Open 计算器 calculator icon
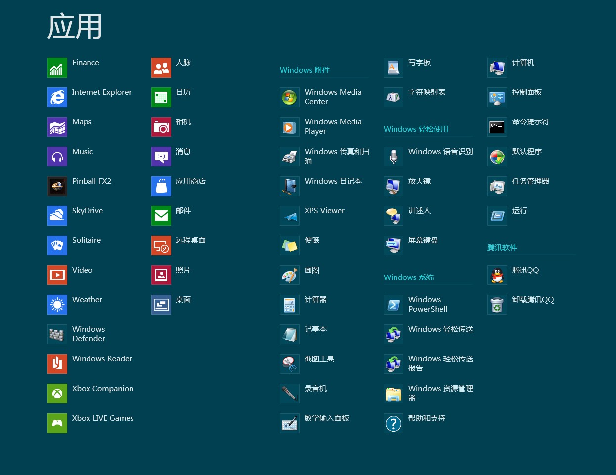Viewport: 616px width, 475px height. (x=290, y=305)
